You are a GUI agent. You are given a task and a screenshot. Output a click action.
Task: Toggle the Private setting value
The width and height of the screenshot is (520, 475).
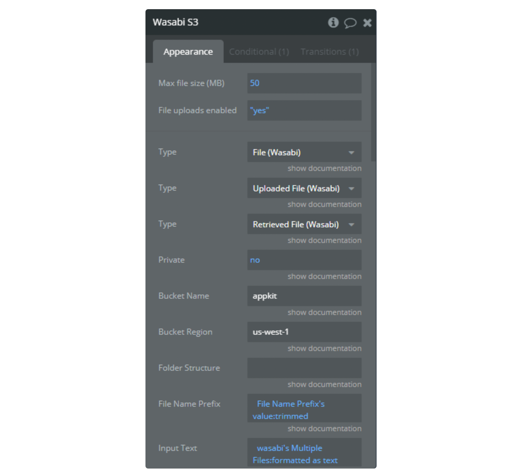point(304,260)
